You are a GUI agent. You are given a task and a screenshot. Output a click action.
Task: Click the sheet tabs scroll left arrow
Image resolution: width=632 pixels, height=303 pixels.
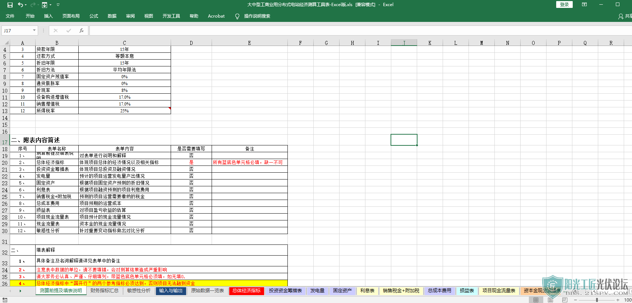tap(10, 291)
